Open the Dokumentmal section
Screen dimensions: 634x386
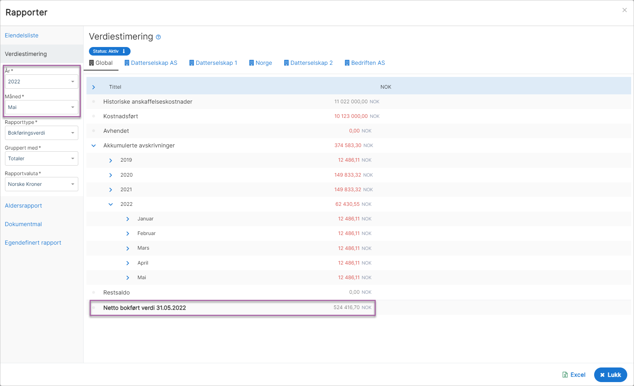(x=23, y=224)
